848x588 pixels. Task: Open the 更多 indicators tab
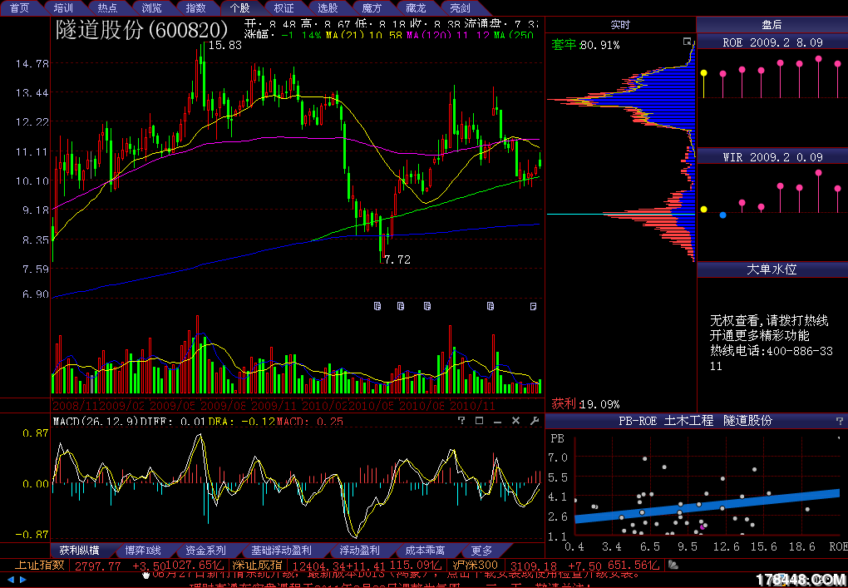[x=481, y=551]
